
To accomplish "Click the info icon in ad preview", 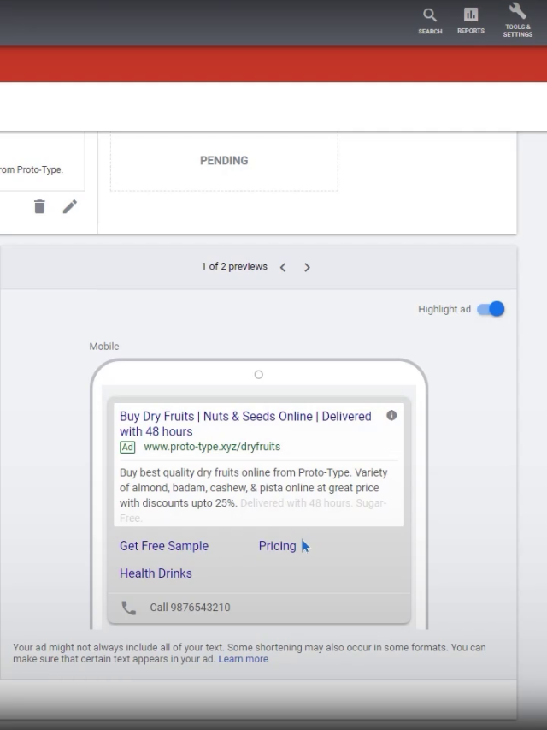I will [x=391, y=416].
